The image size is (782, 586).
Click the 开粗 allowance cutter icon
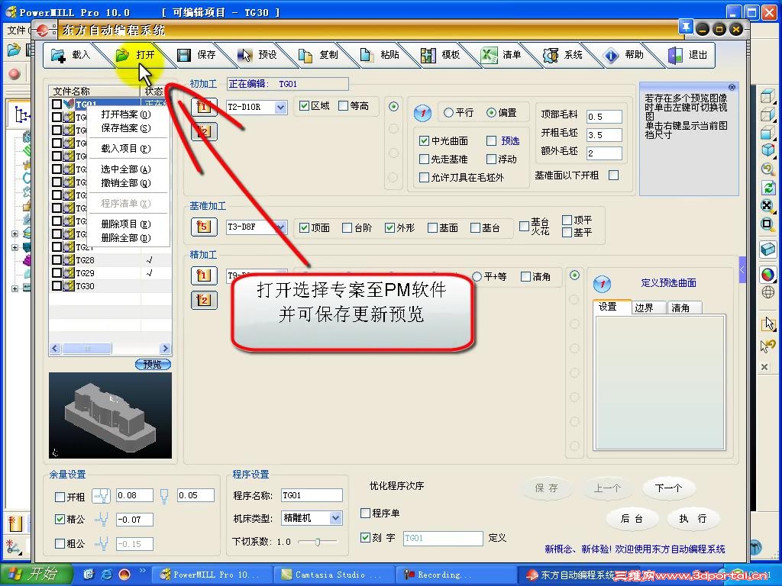tap(102, 496)
